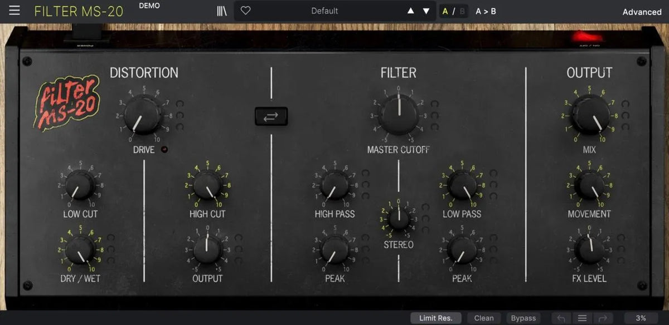Switch to the Advanced view

(x=642, y=12)
